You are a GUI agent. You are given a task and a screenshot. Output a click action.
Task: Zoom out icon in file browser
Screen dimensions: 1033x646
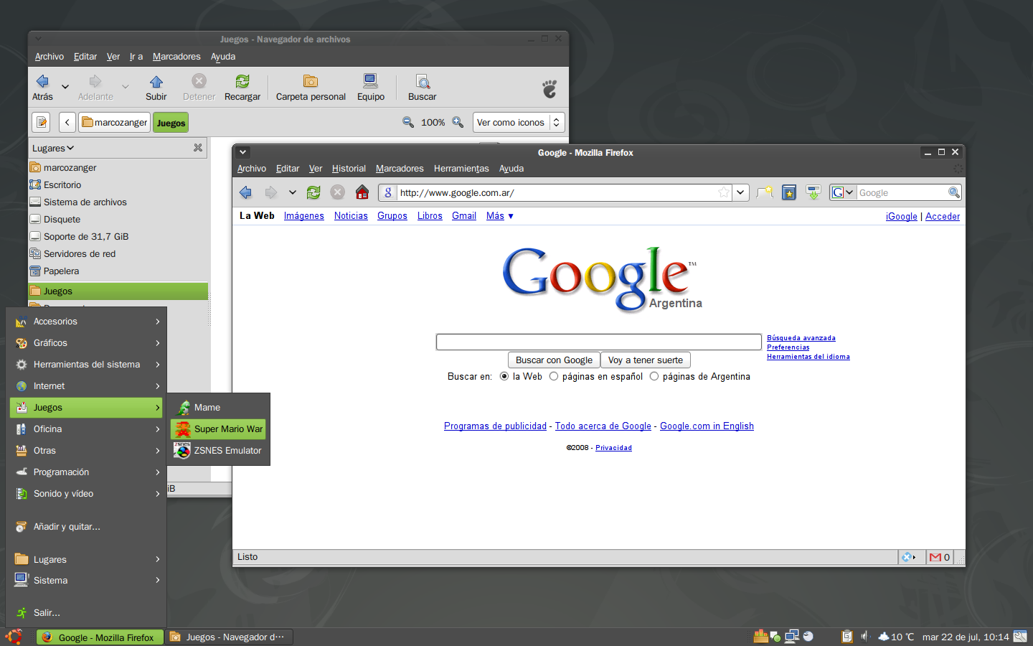[408, 122]
